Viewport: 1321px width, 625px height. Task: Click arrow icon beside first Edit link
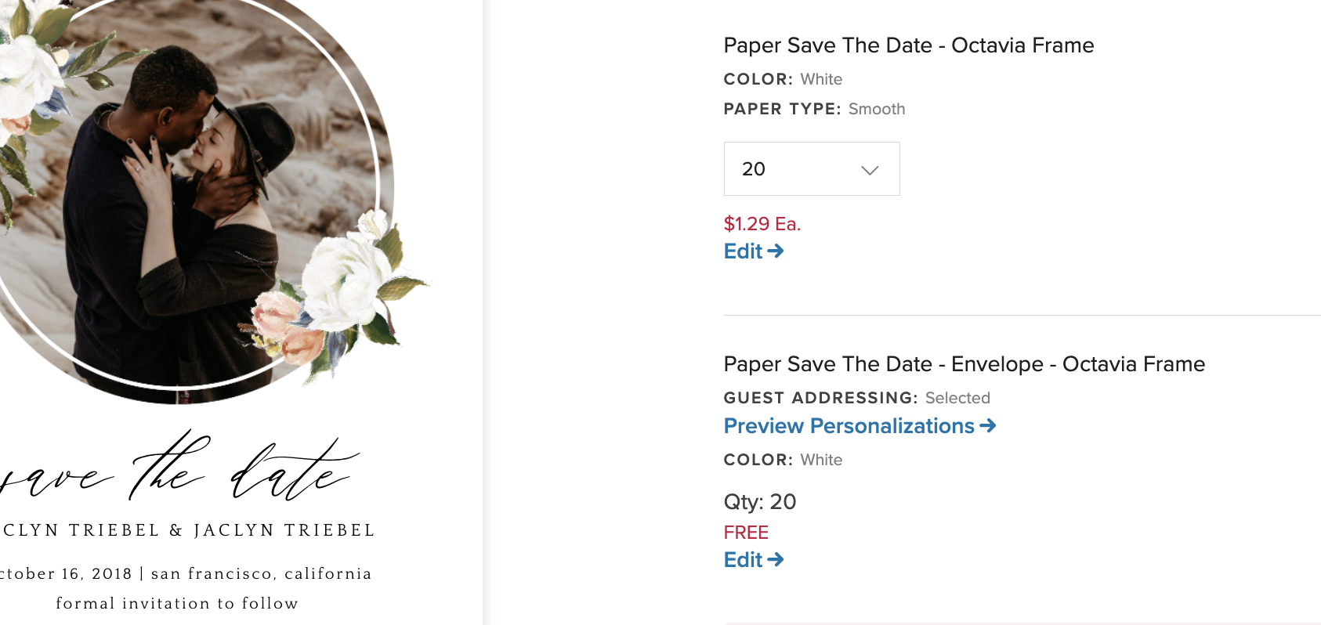click(x=776, y=251)
